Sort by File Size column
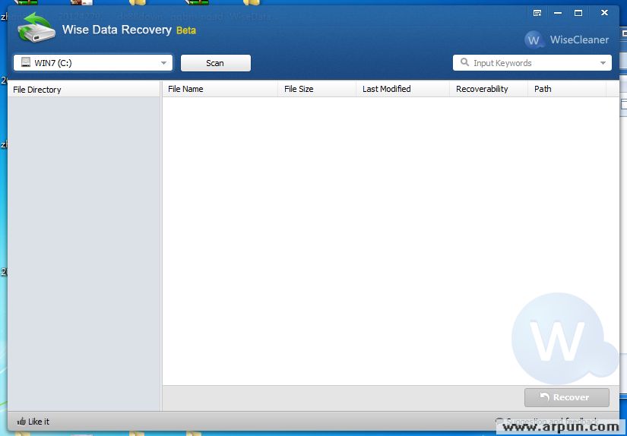627x436 pixels. pyautogui.click(x=317, y=89)
